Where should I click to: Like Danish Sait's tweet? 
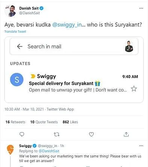pos(91,134)
